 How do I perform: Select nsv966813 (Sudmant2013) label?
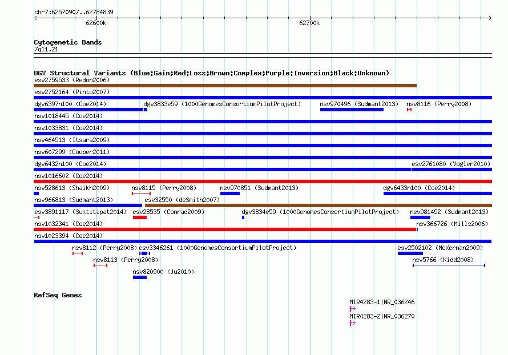(x=74, y=200)
